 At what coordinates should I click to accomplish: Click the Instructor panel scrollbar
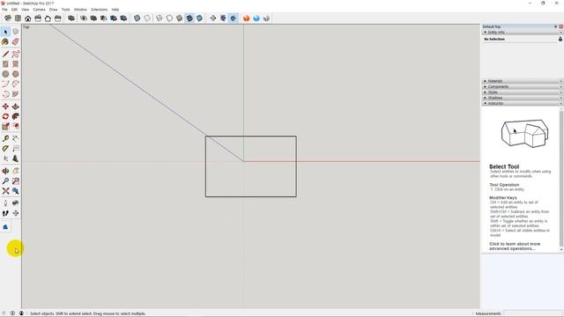pyautogui.click(x=561, y=180)
